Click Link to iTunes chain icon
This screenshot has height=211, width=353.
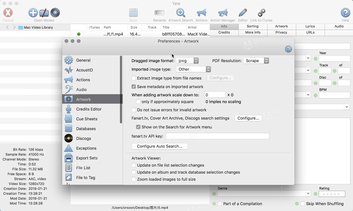[261, 13]
